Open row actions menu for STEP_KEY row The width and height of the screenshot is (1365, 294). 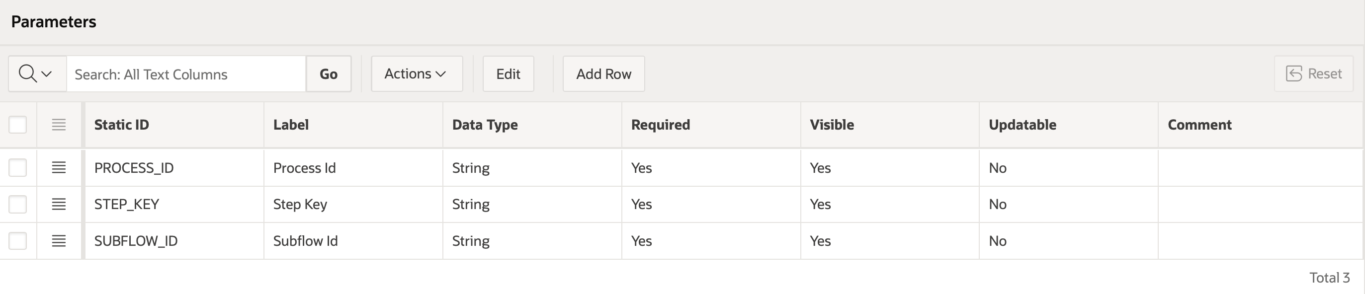pyautogui.click(x=59, y=204)
